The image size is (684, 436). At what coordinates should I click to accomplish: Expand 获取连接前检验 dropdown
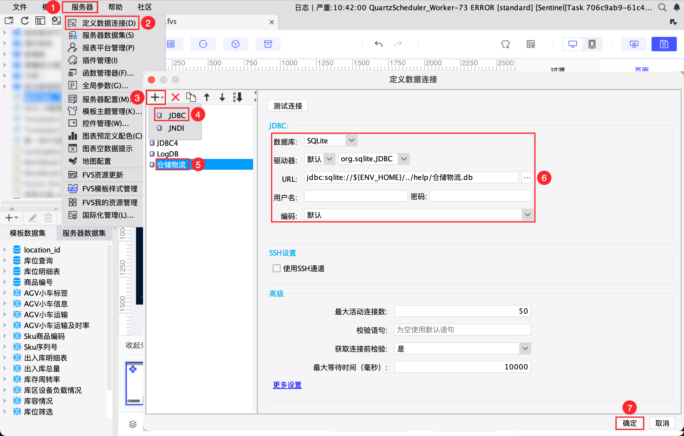(525, 348)
